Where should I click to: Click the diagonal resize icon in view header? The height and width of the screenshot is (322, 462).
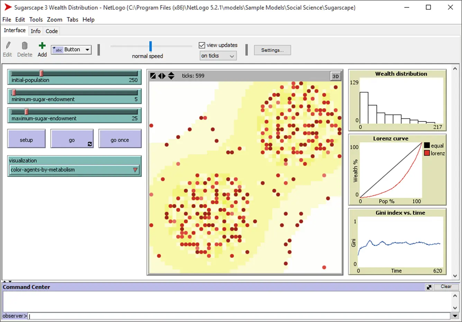coord(153,76)
